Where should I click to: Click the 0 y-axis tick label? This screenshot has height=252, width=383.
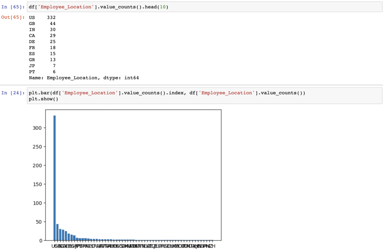click(x=41, y=241)
